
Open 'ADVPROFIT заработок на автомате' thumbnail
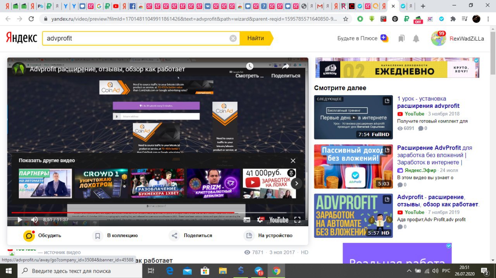[x=353, y=216]
